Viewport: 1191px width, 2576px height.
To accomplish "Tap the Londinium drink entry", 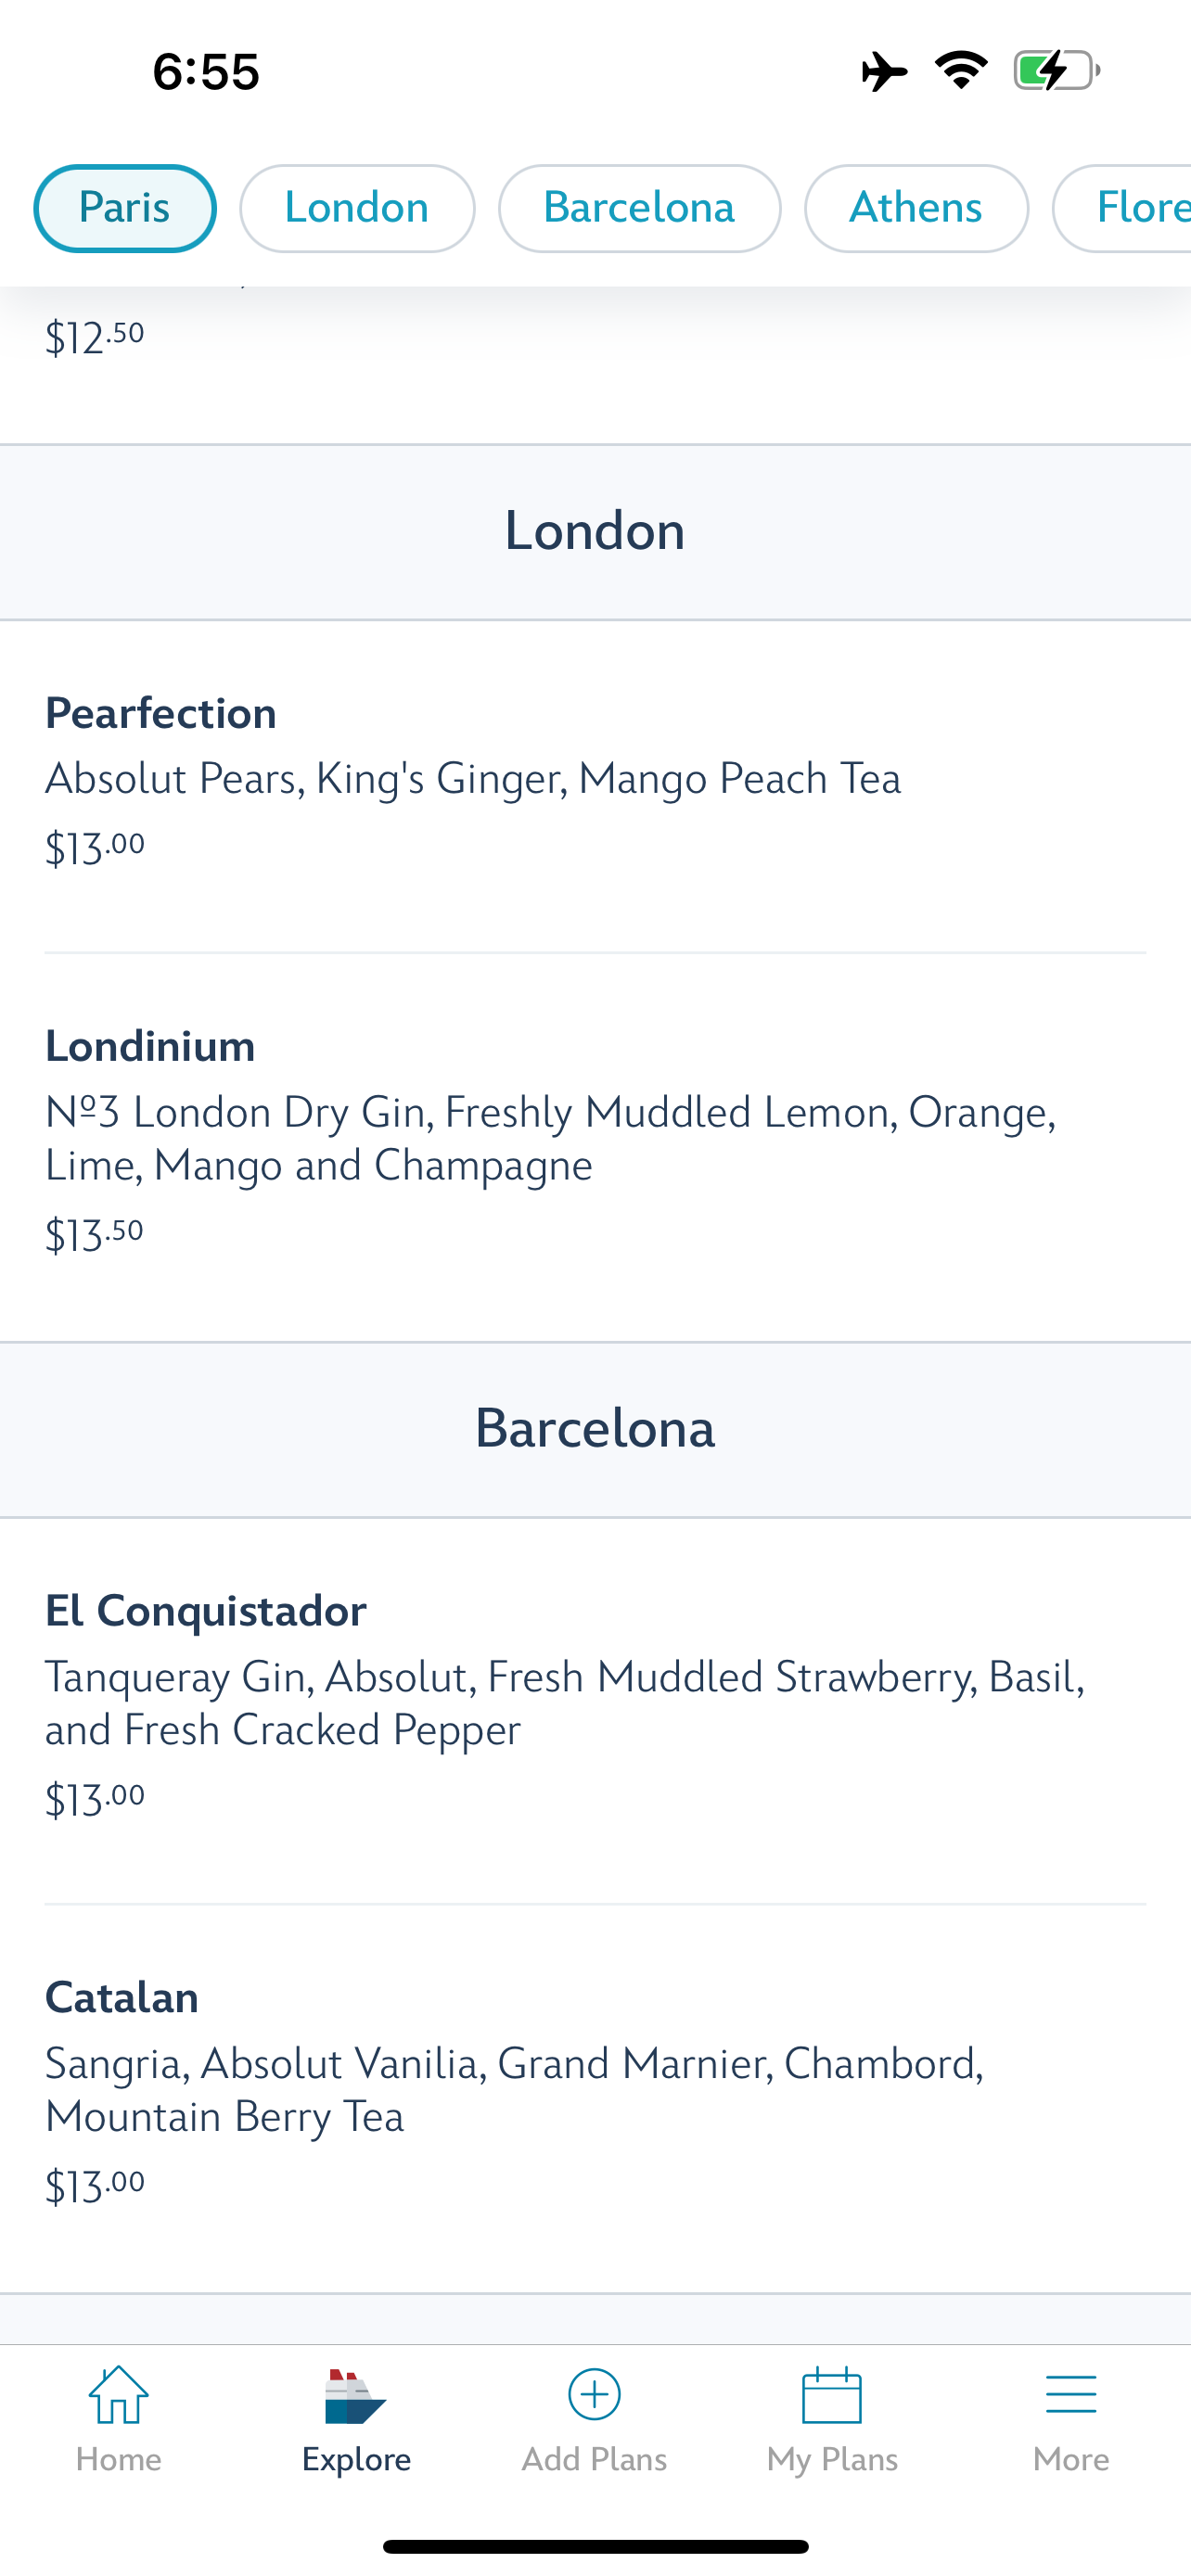I will (150, 1046).
